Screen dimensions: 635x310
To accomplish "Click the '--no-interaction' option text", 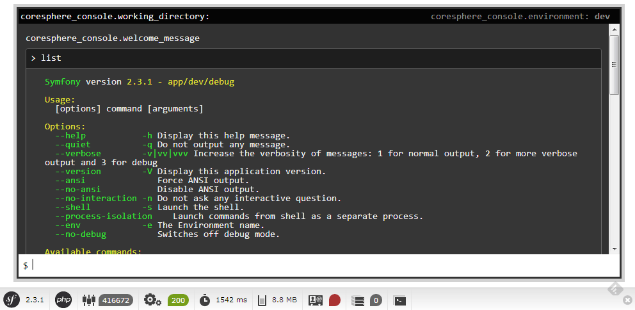I will 96,198.
